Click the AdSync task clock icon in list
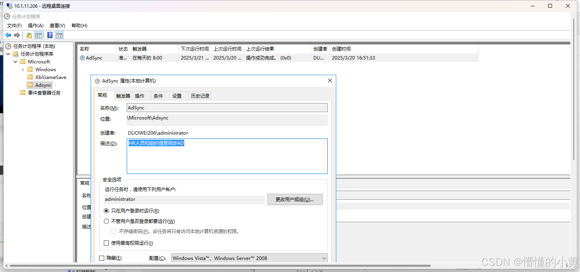This screenshot has height=272, width=580. coord(82,58)
